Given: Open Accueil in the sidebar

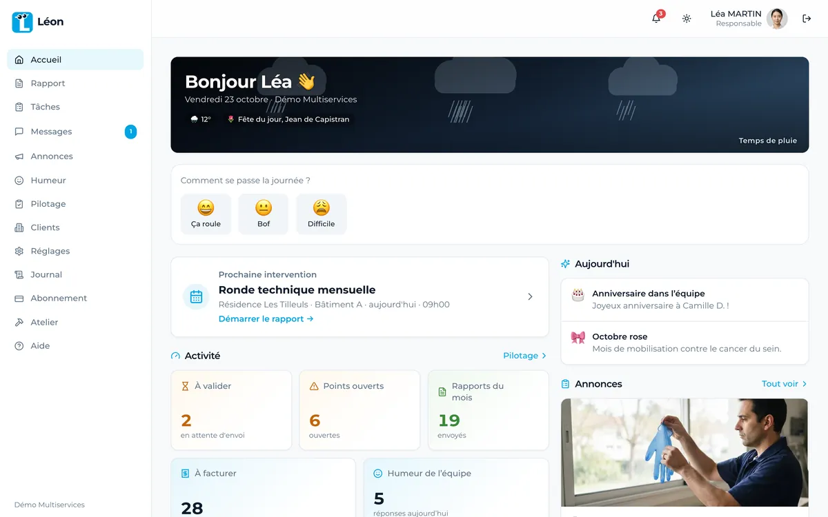Looking at the screenshot, I should 75,59.
